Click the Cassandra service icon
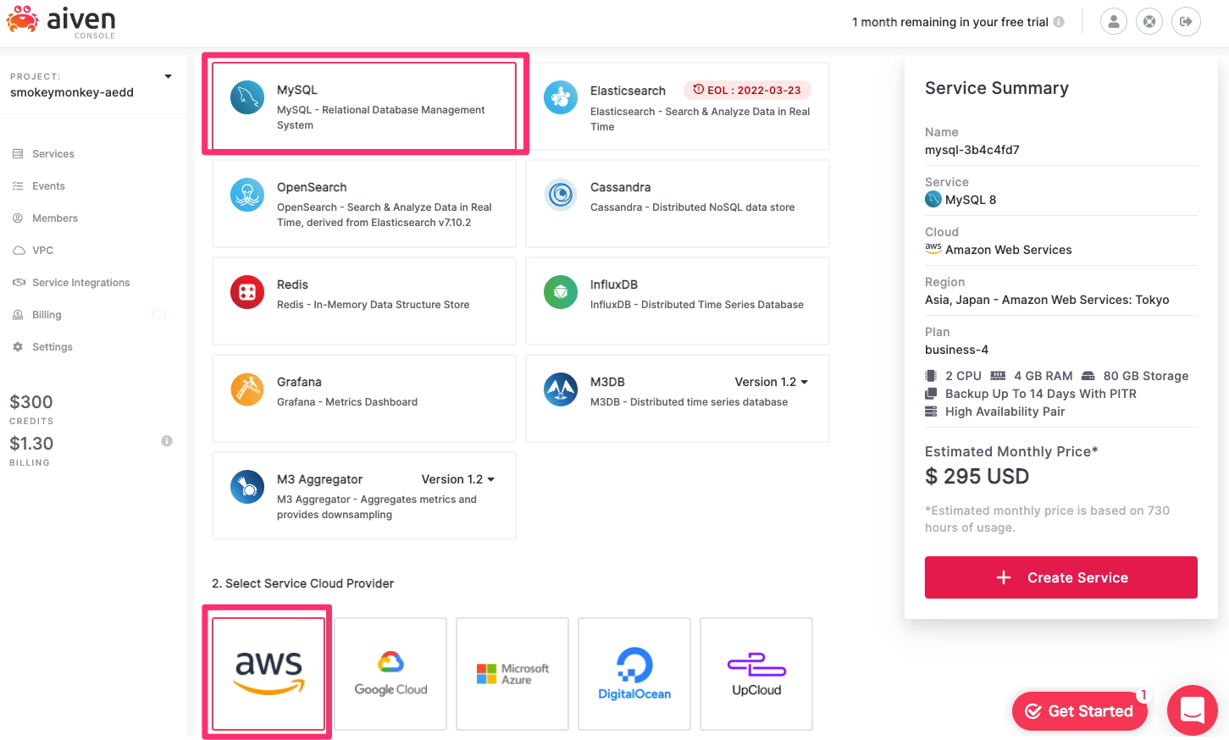1229x740 pixels. 560,195
